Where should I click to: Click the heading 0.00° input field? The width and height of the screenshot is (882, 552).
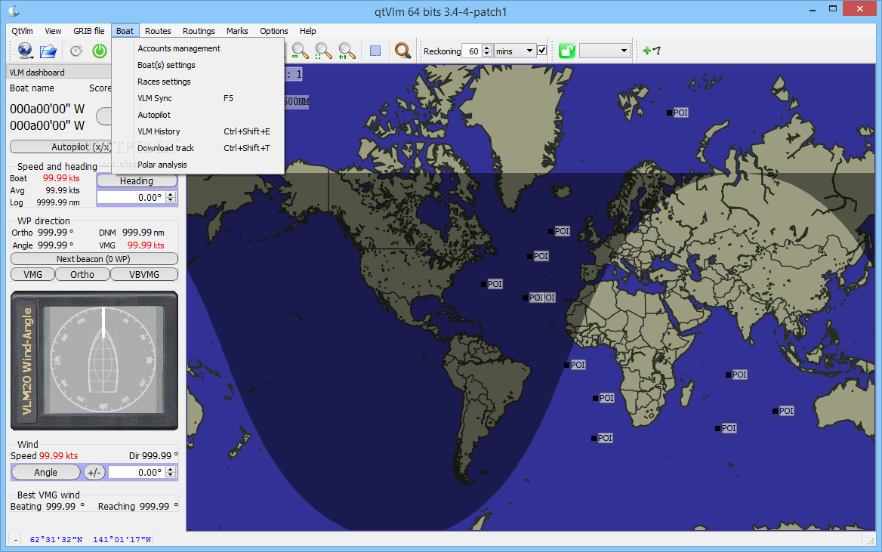131,198
